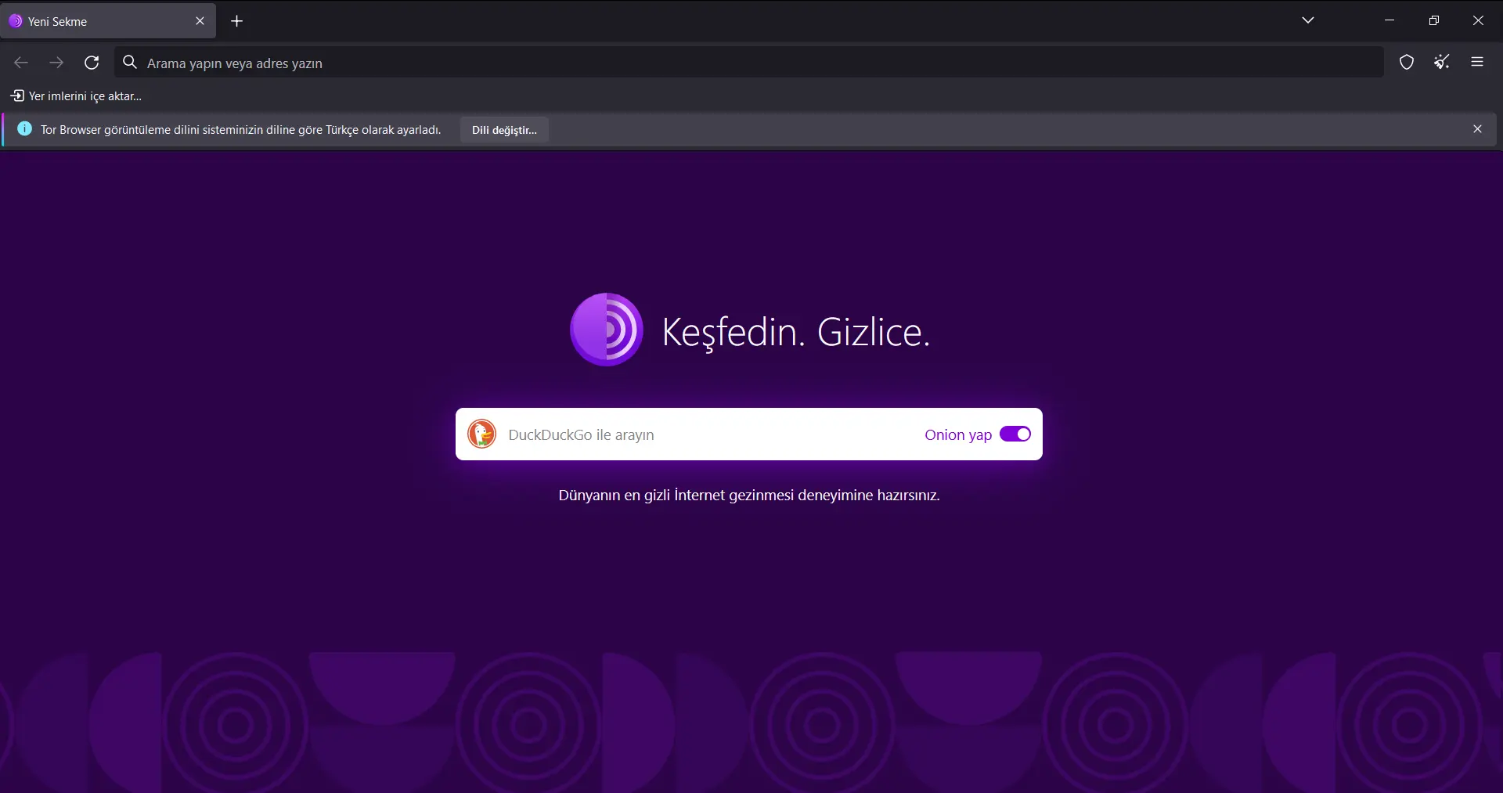Go forward with the arrow button

(x=56, y=63)
